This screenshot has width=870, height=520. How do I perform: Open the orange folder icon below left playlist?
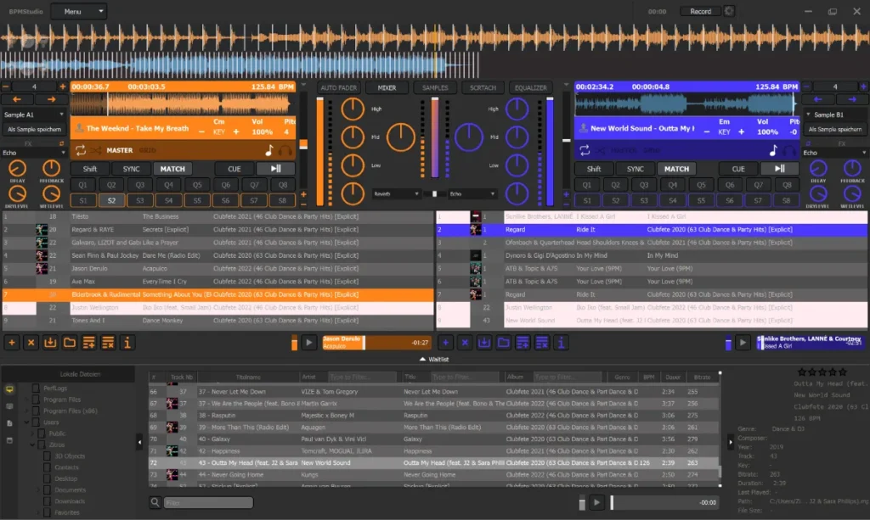(70, 343)
